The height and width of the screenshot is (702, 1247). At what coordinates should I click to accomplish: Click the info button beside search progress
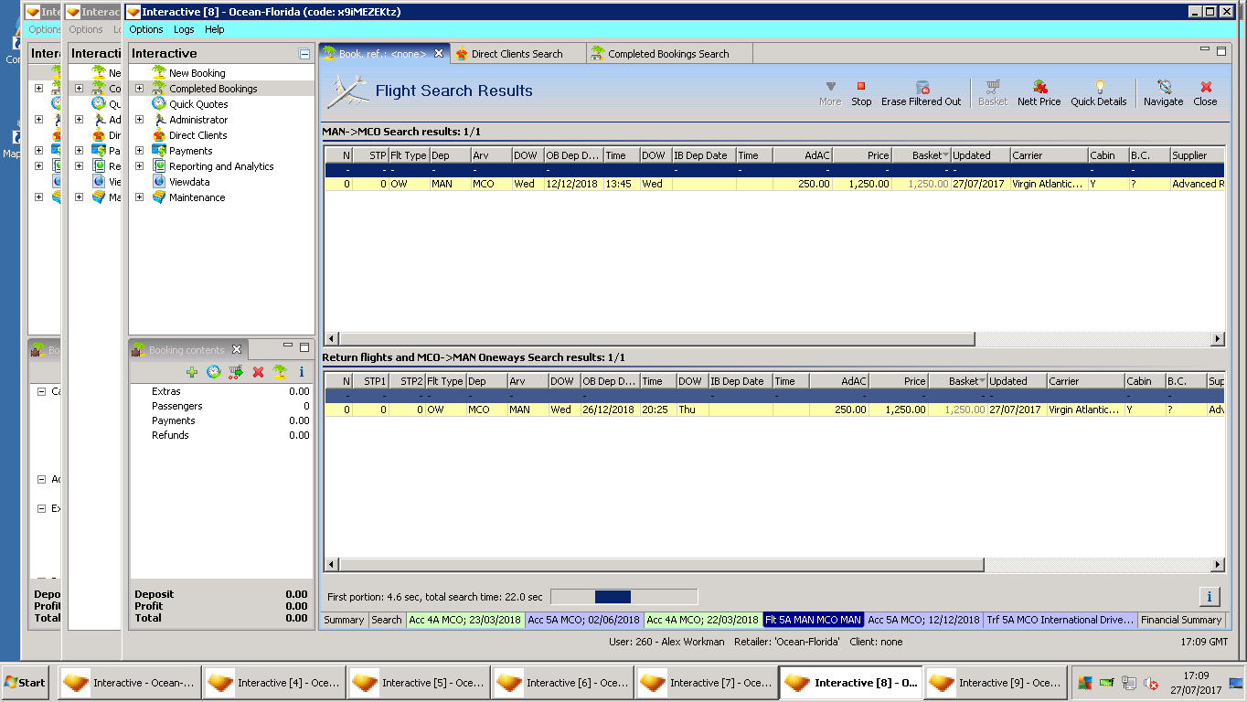click(x=1210, y=597)
